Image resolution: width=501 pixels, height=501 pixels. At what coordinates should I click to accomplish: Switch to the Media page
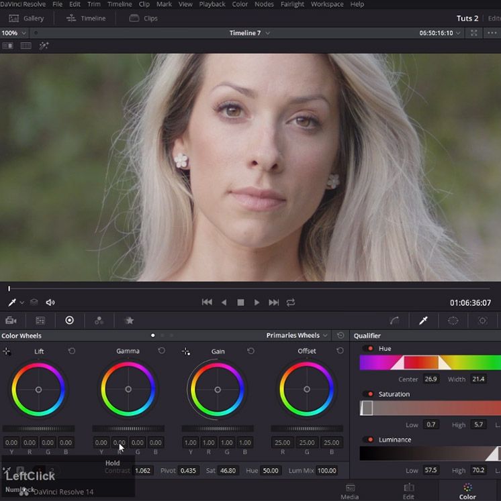(x=350, y=492)
